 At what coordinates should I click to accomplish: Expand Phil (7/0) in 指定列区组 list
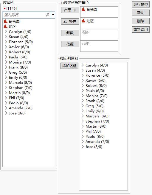coord(83,131)
